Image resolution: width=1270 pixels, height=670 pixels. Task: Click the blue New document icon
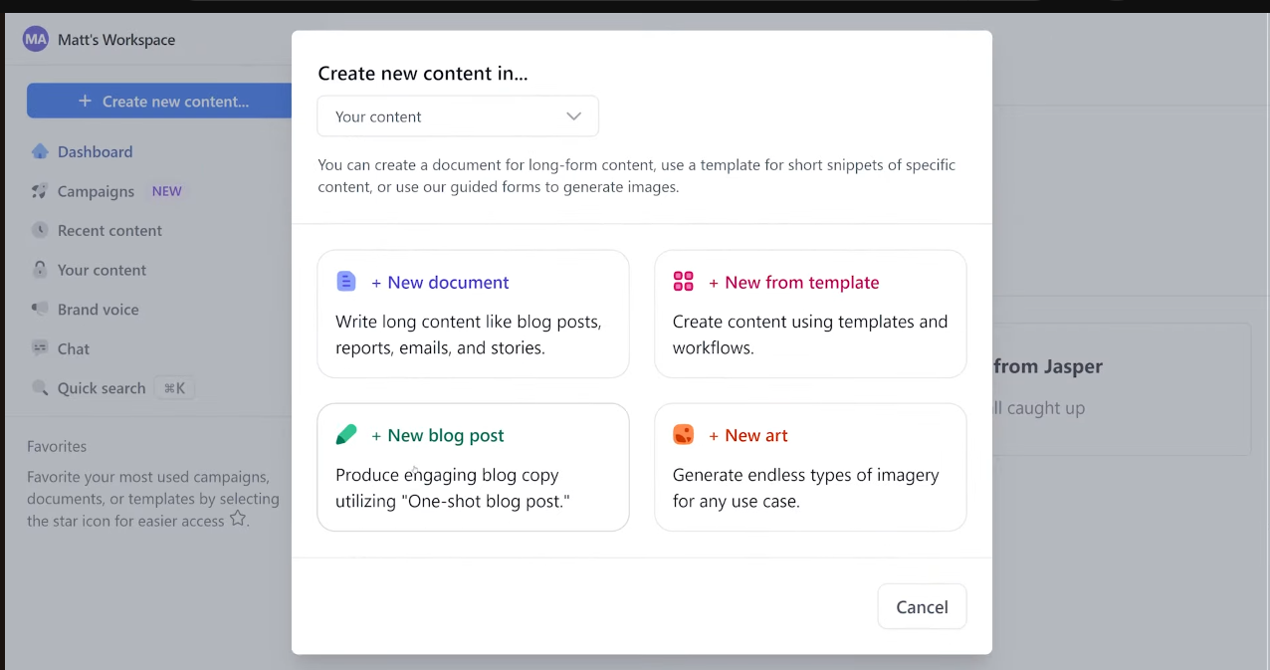point(345,282)
